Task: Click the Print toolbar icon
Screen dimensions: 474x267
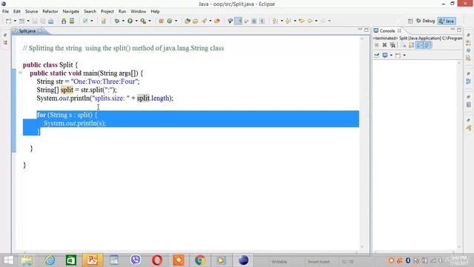Action: click(x=51, y=21)
